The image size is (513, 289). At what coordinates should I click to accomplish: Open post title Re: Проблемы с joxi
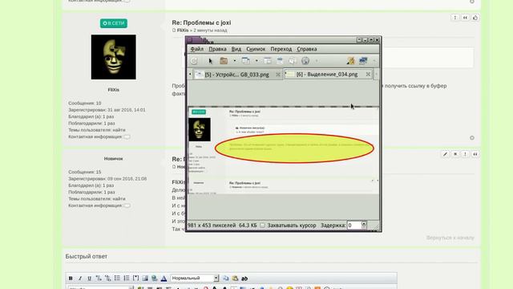[201, 22]
